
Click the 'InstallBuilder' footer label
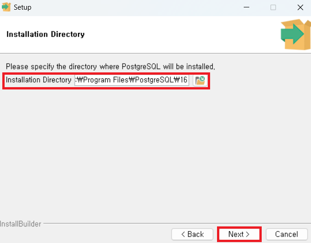pyautogui.click(x=20, y=224)
